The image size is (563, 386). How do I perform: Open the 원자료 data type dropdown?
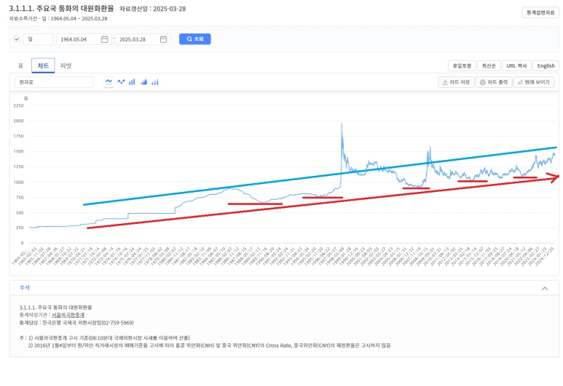point(54,82)
